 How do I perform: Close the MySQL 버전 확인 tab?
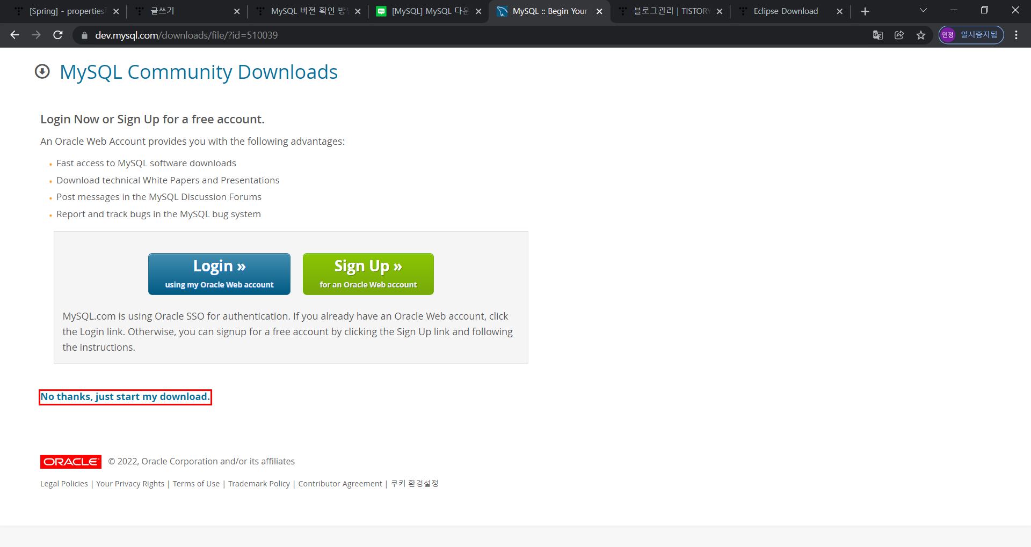pos(358,11)
